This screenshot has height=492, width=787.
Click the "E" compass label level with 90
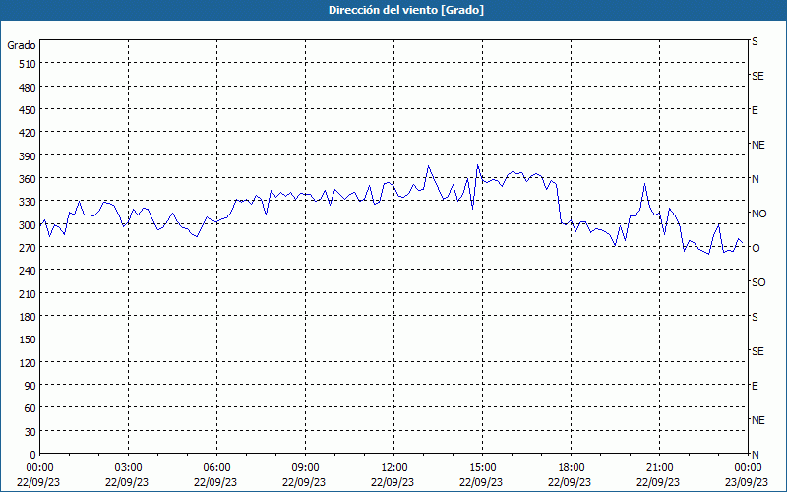(755, 386)
